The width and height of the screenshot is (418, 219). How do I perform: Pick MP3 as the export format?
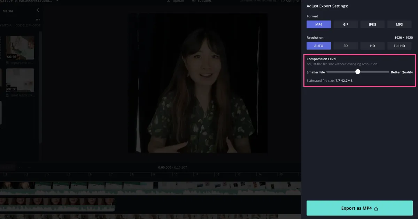click(399, 24)
